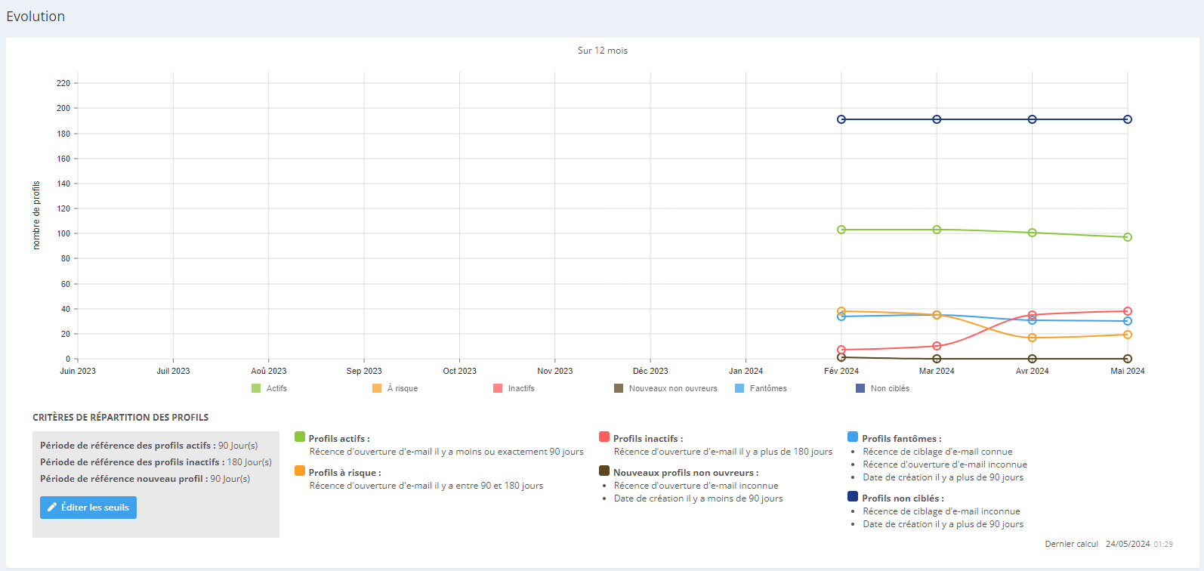Toggle the À risque legend series

(395, 388)
